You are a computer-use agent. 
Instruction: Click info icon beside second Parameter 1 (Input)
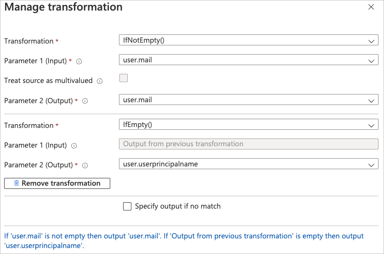click(x=74, y=146)
